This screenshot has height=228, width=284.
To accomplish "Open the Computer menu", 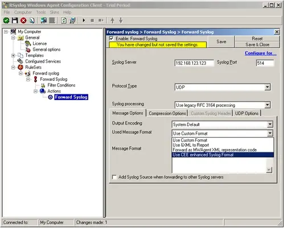I will (x=23, y=12).
